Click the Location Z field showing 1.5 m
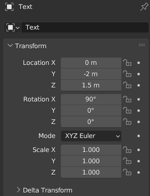The height and width of the screenshot is (196, 150). pyautogui.click(x=91, y=86)
